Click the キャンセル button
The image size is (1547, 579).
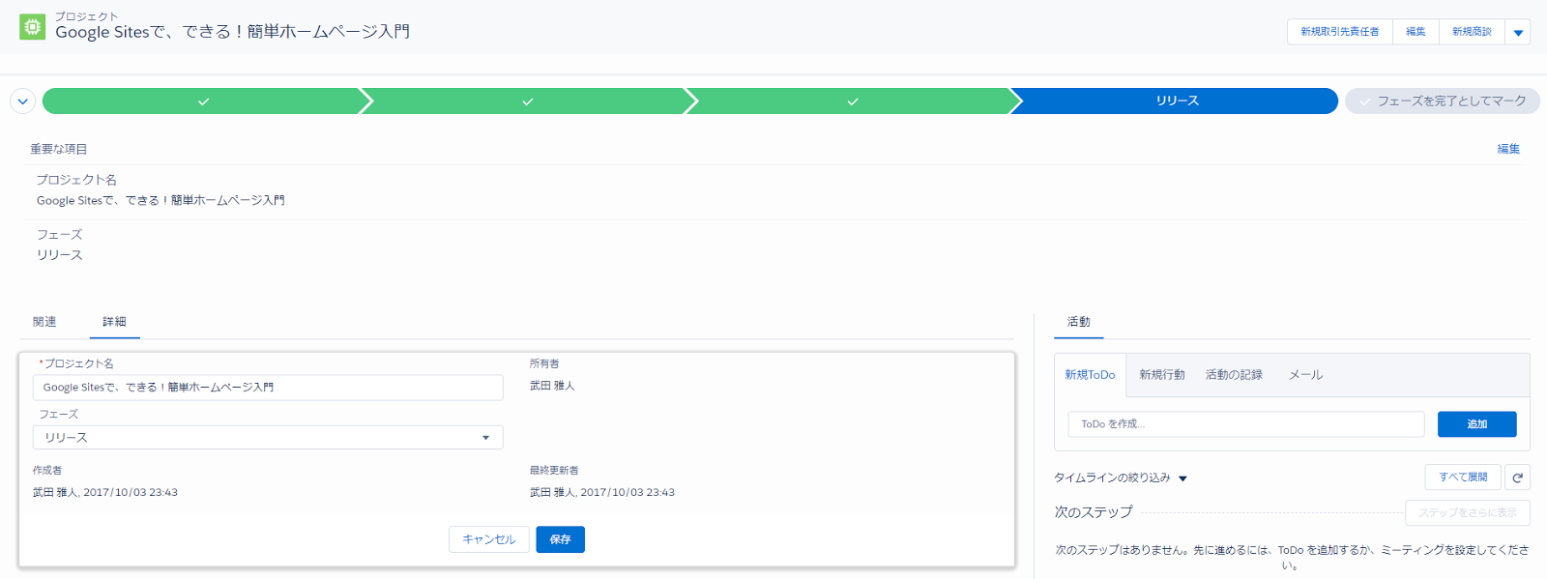pos(489,539)
